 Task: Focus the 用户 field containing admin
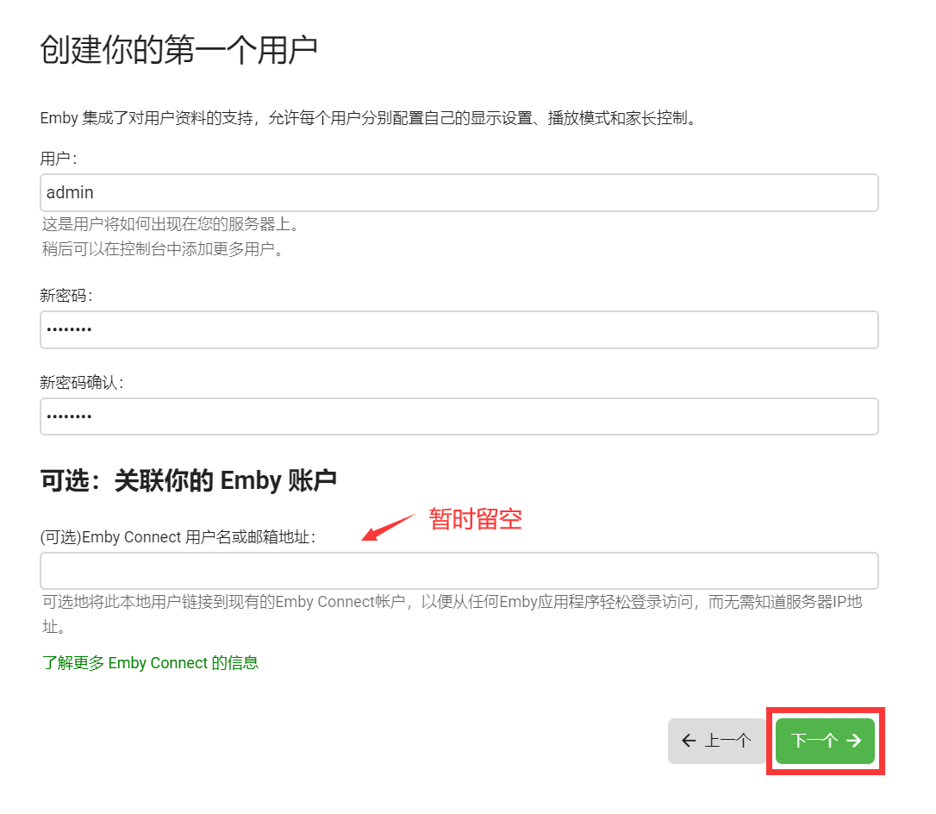point(459,192)
